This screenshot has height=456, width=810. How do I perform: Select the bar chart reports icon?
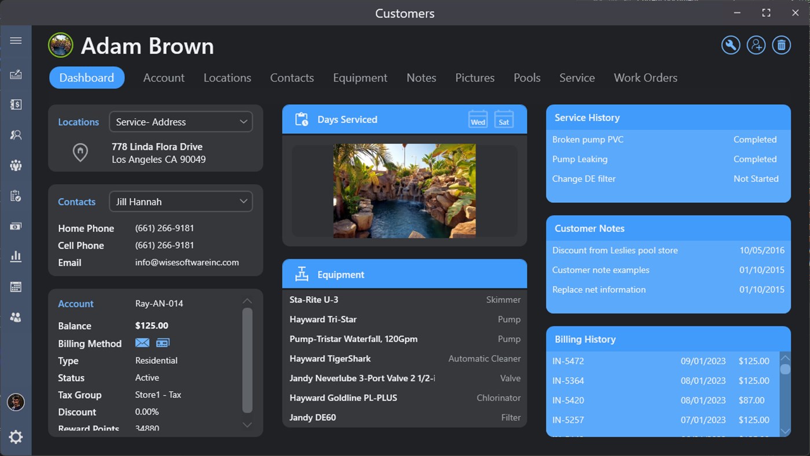(16, 256)
